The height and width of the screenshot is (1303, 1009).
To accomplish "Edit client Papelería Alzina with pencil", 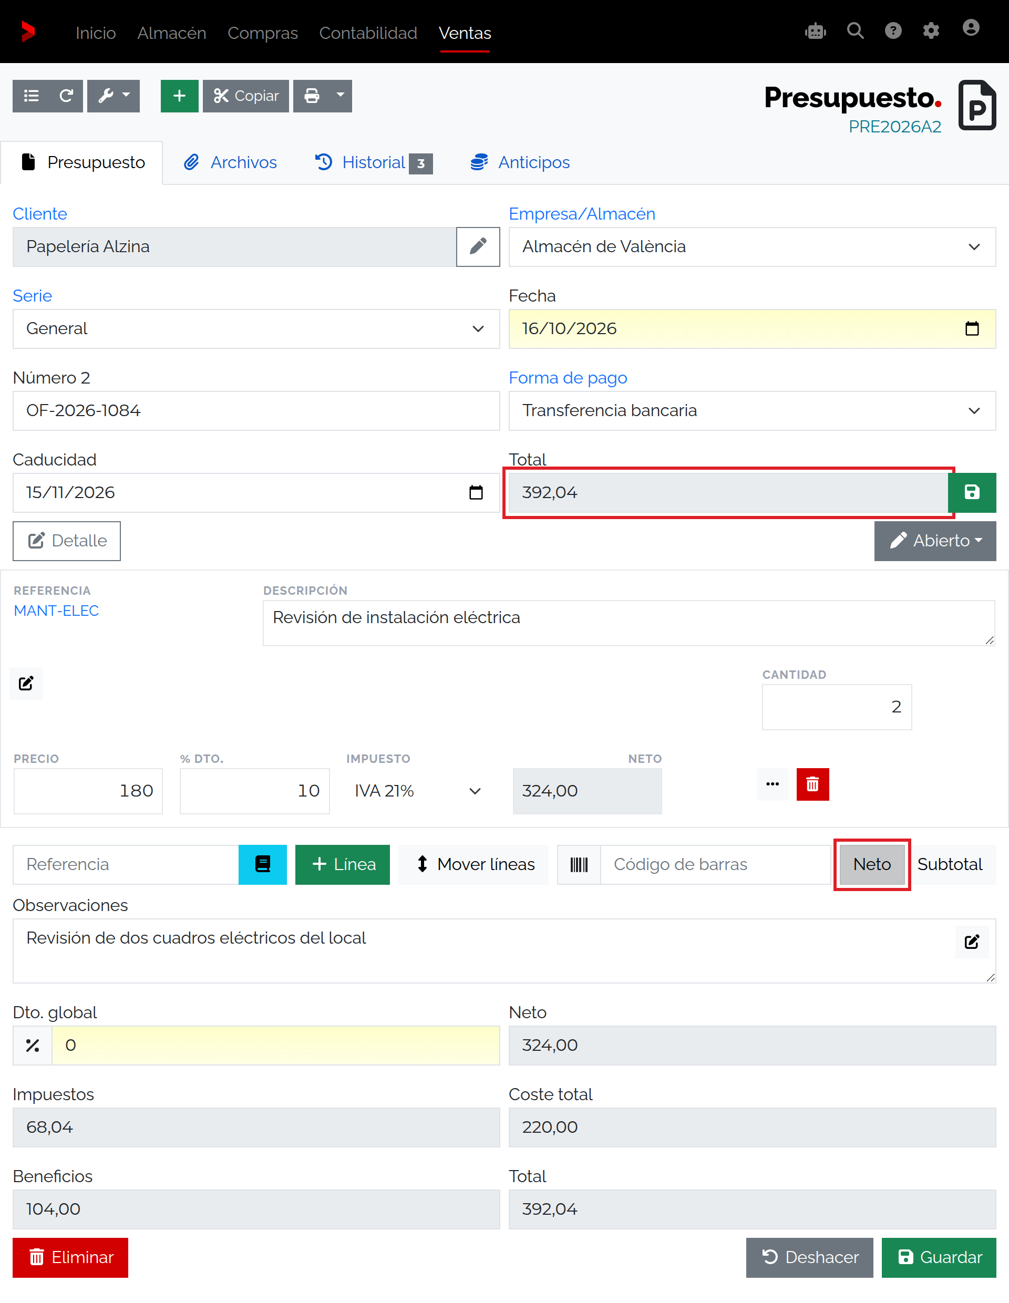I will 478,246.
